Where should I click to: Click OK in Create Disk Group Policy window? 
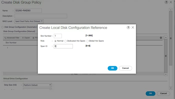point(151,94)
